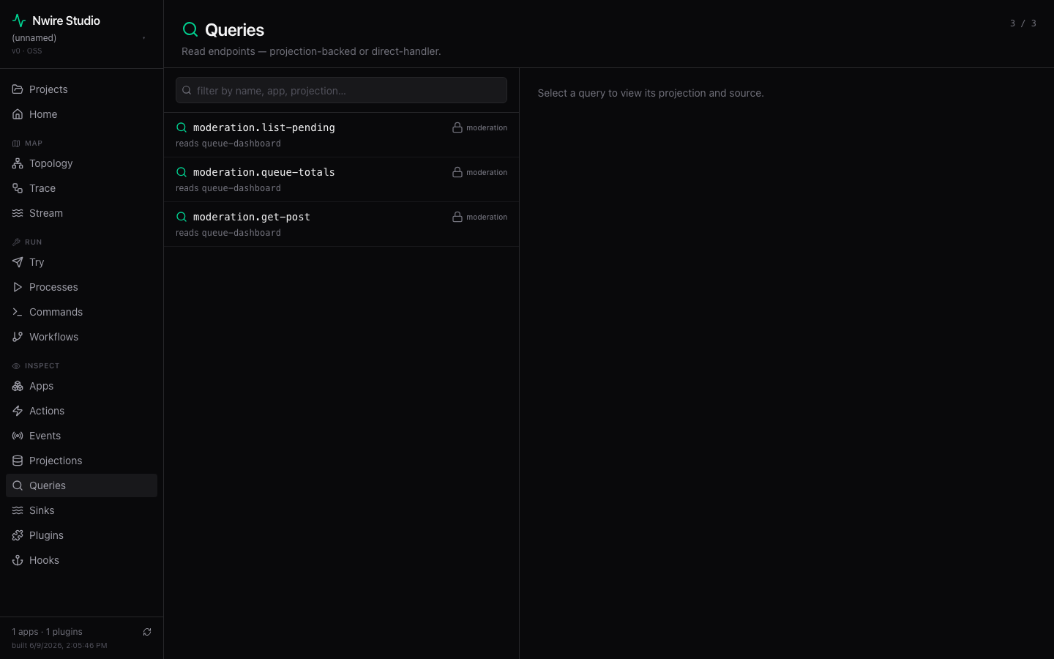The image size is (1054, 659).
Task: Click the lock icon on moderation.get-post row
Action: [x=457, y=217]
